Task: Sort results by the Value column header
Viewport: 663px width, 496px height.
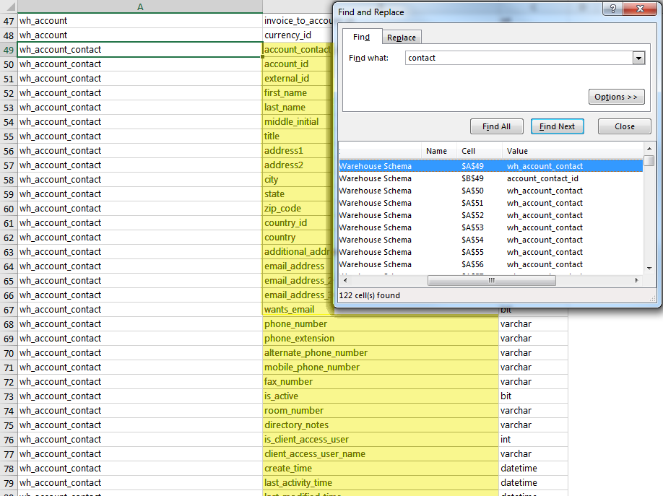Action: (x=517, y=151)
